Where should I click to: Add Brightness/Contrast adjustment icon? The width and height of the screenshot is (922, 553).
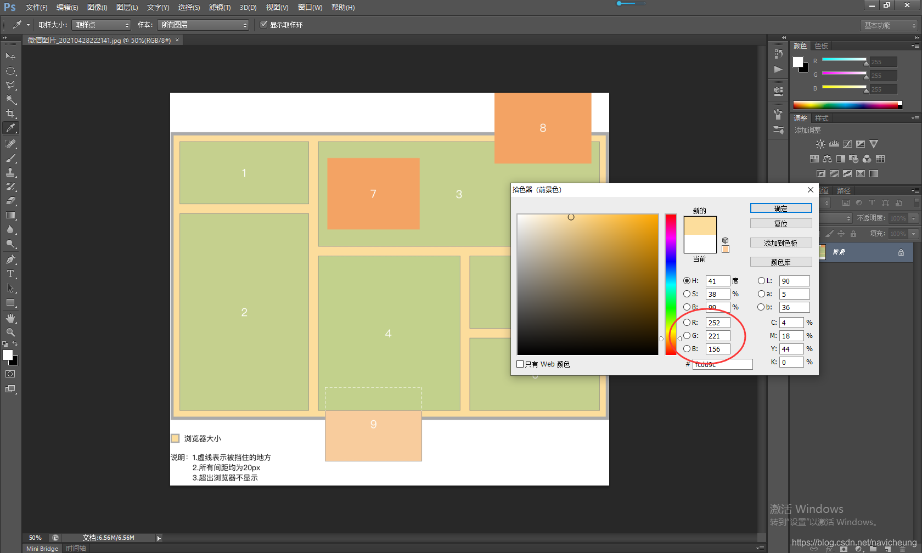click(x=820, y=144)
